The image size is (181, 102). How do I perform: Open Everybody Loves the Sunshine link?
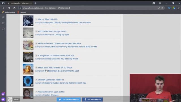(x=68, y=22)
